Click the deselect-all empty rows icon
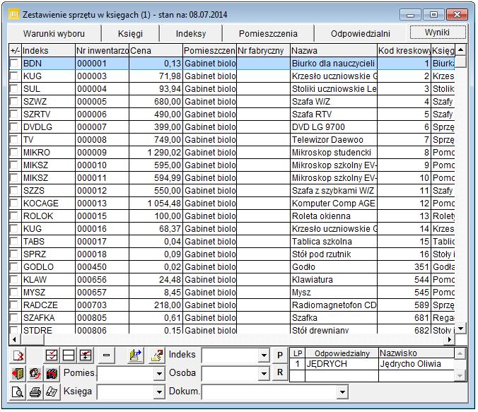This screenshot has height=412, width=478. 69,355
